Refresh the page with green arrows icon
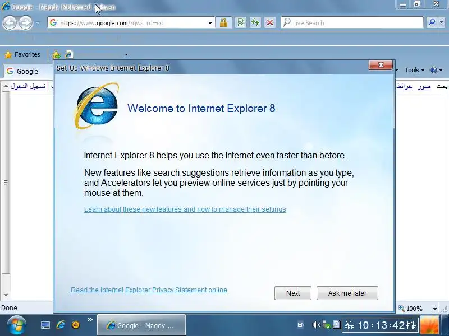449x336 pixels. [x=255, y=22]
